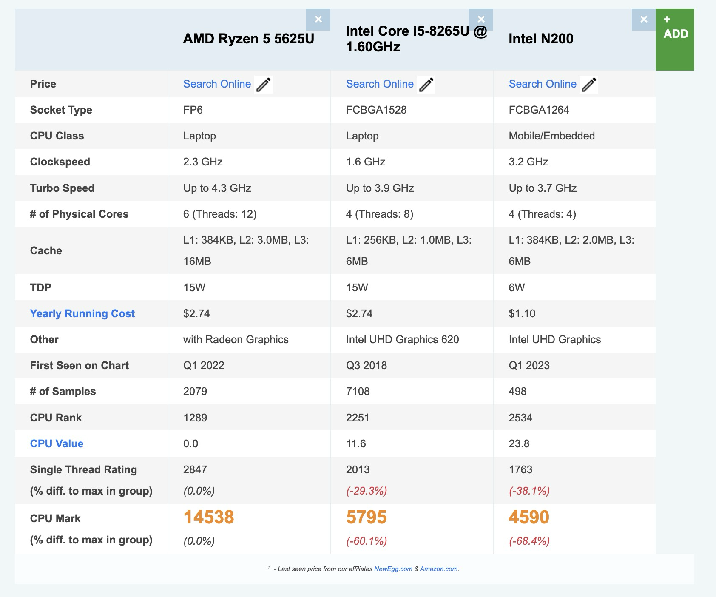Click the CPU Mark score 4590
This screenshot has width=716, height=597.
(529, 517)
